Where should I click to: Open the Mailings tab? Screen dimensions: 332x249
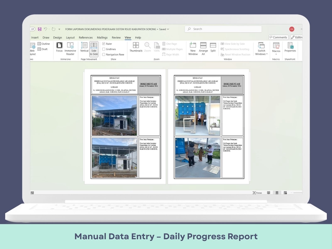pyautogui.click(x=102, y=38)
